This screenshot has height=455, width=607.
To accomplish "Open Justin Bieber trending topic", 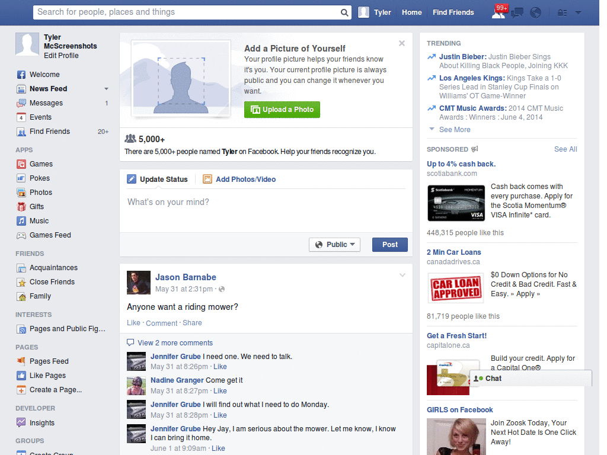I will pyautogui.click(x=462, y=57).
